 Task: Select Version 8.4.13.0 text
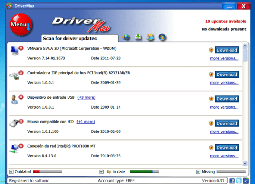(42, 156)
